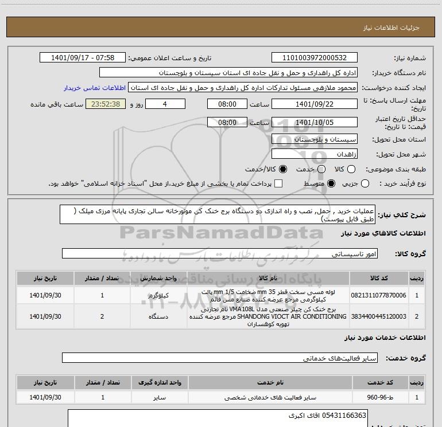
Task: Click the service group field سایر فعالیت‌های خدماتی
Action: click(x=220, y=358)
